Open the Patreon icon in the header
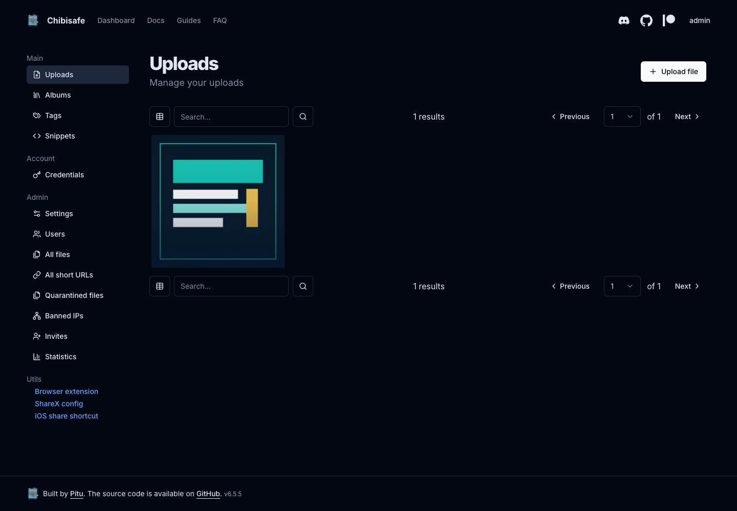The image size is (737, 511). pos(669,20)
